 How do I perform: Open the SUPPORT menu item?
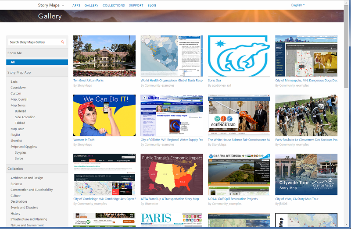point(136,5)
